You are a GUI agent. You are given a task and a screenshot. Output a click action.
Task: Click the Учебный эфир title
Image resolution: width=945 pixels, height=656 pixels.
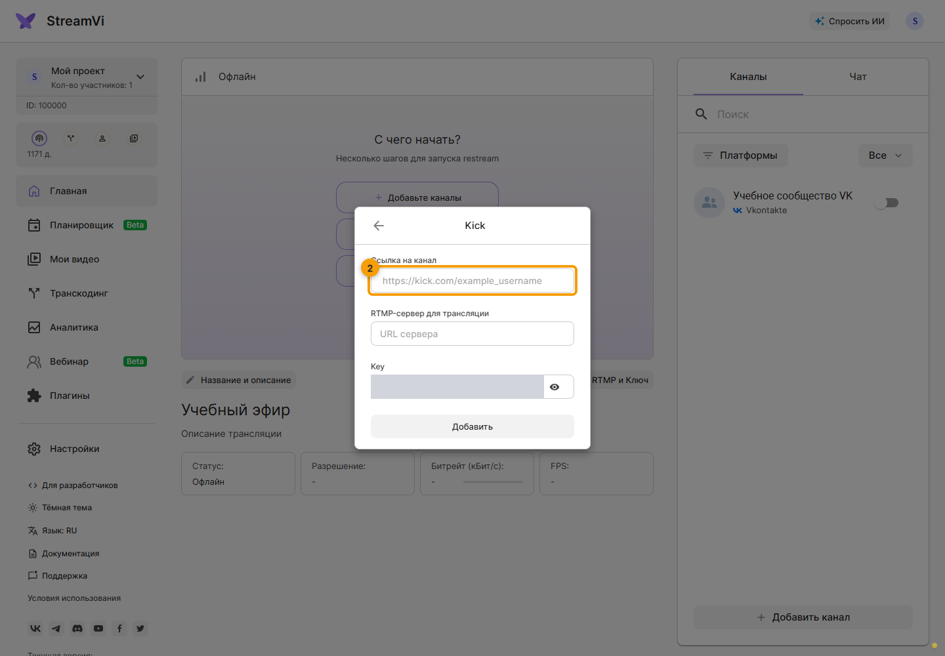click(x=236, y=410)
